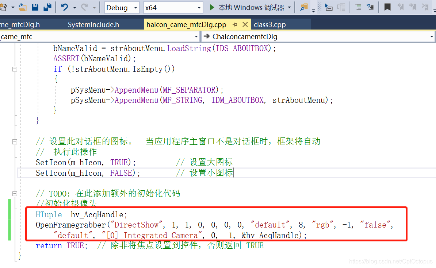Image resolution: width=436 pixels, height=268 pixels.
Task: Click the Clear Bookmarks icon
Action: pos(425,7)
